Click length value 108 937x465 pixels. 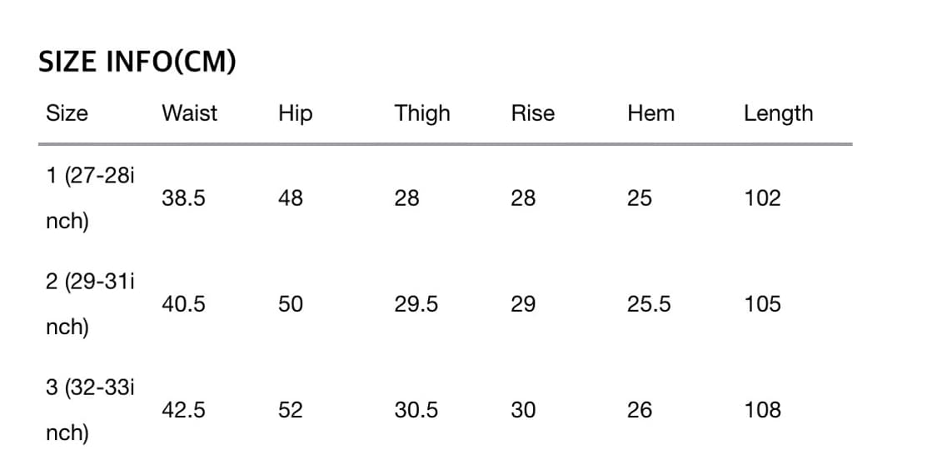(x=762, y=410)
